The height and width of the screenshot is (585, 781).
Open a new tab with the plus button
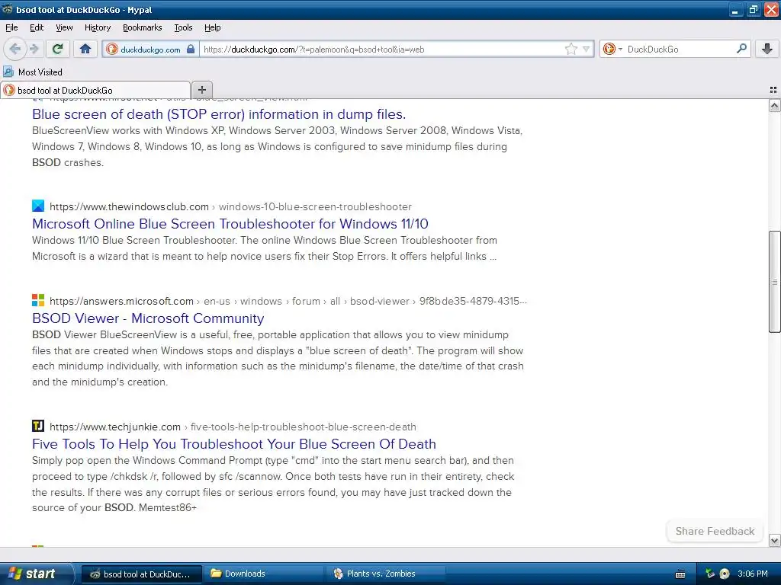point(201,90)
